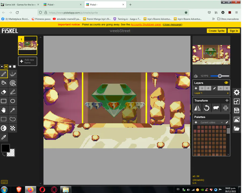Open the primary black color swatch
242x193 pixels.
coord(5,148)
